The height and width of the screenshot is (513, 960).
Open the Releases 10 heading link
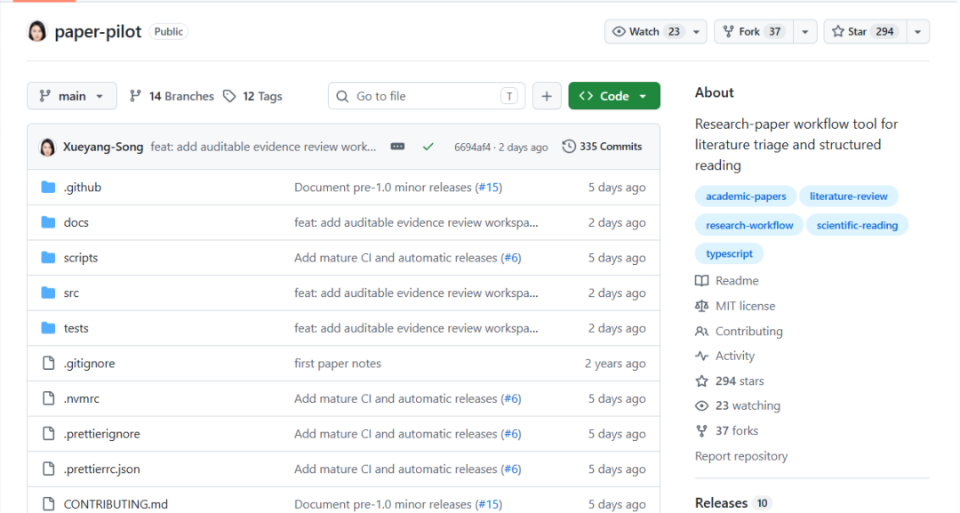tap(732, 503)
